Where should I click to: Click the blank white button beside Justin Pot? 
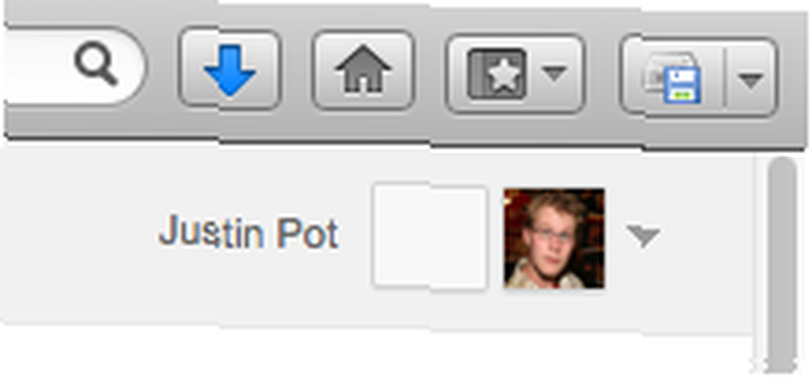click(x=430, y=236)
